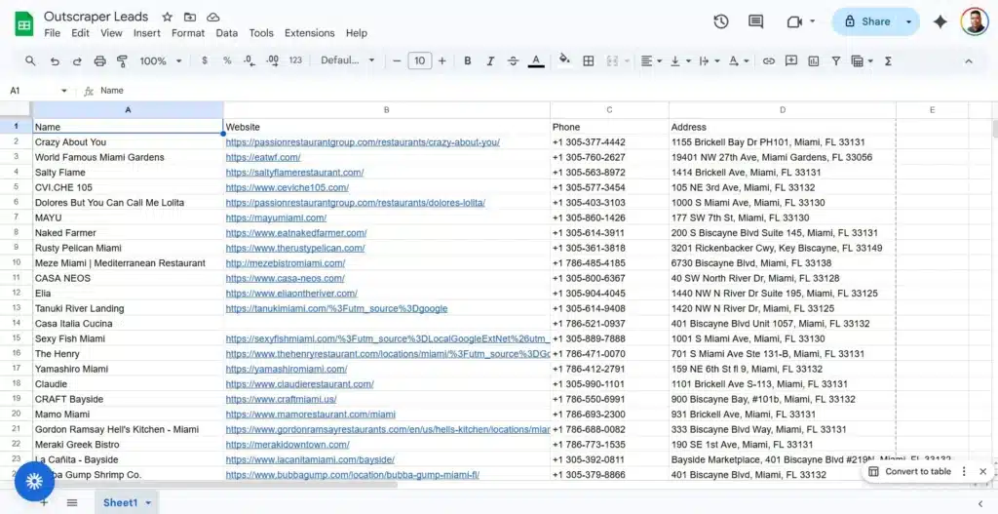Open the Edit menu

(80, 33)
